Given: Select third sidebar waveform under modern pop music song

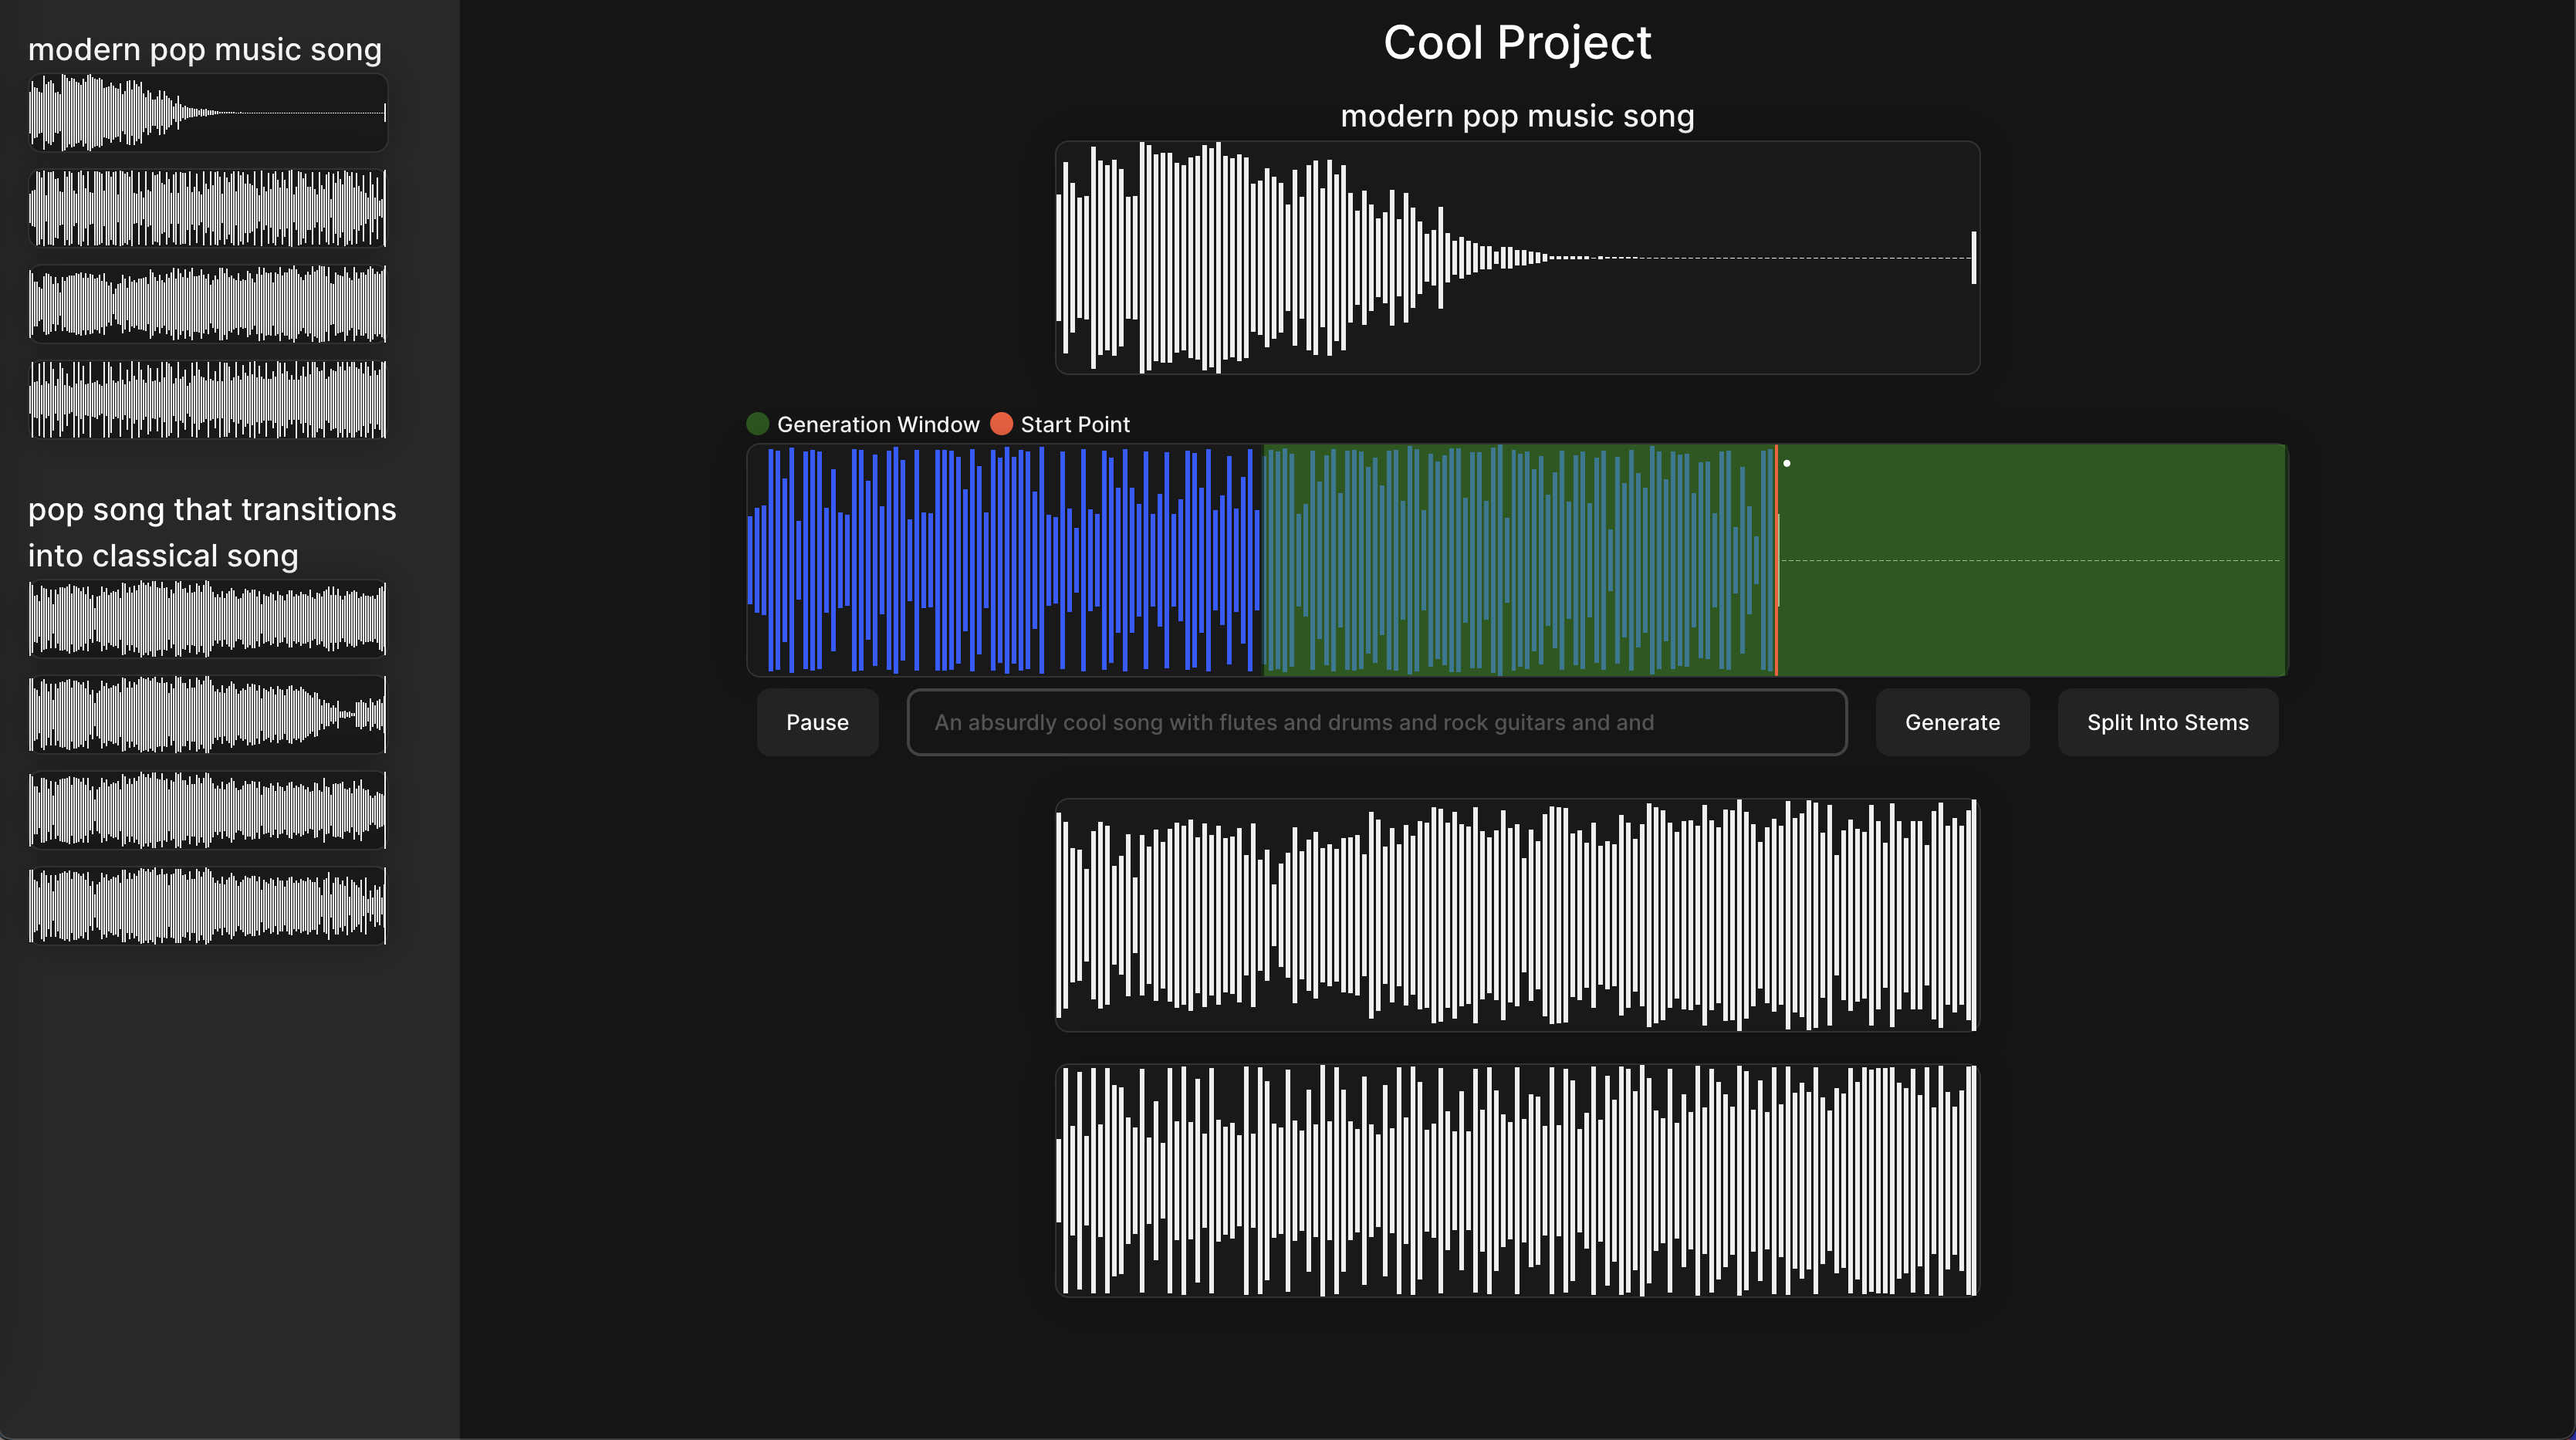Looking at the screenshot, I should (207, 304).
